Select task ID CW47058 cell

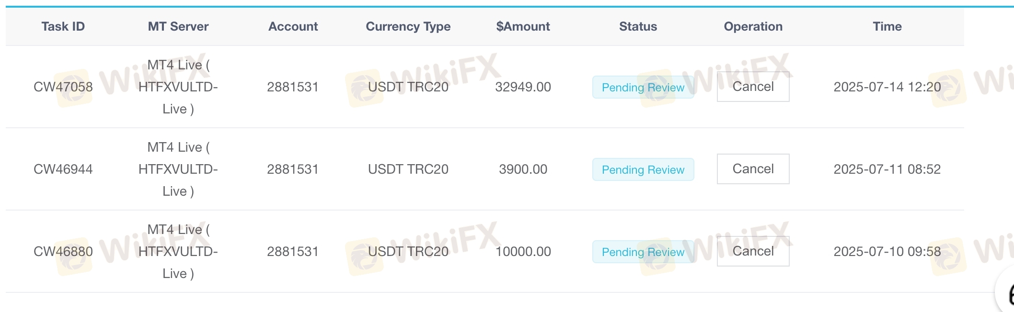pos(63,87)
